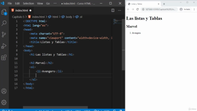Click the globe favicon on browser tab
The width and height of the screenshot is (197, 111).
point(129,4)
